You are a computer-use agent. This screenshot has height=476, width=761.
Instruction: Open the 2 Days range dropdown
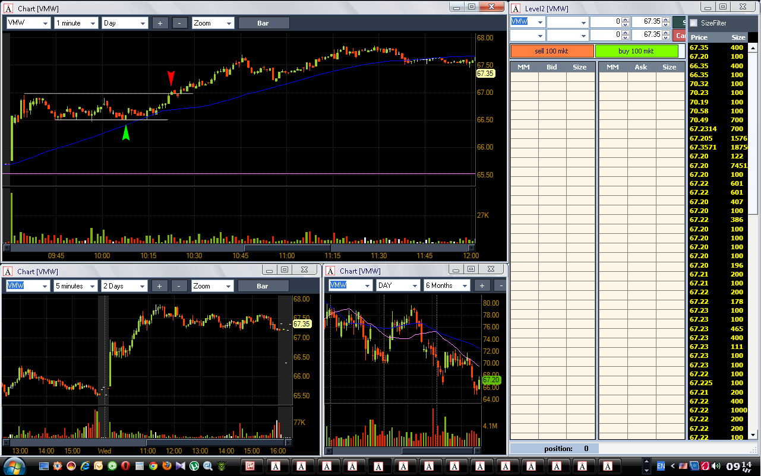142,286
